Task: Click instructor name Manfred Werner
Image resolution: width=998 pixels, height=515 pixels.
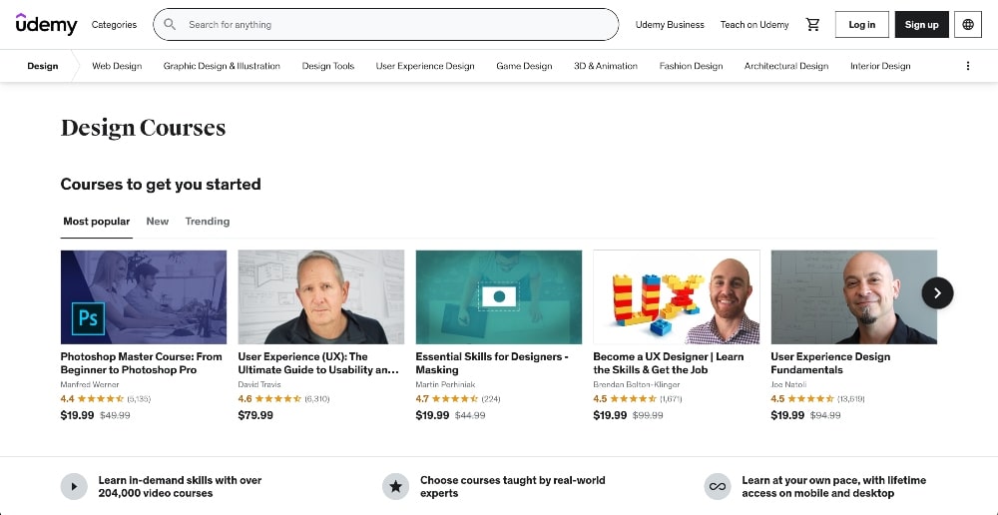Action: coord(90,384)
